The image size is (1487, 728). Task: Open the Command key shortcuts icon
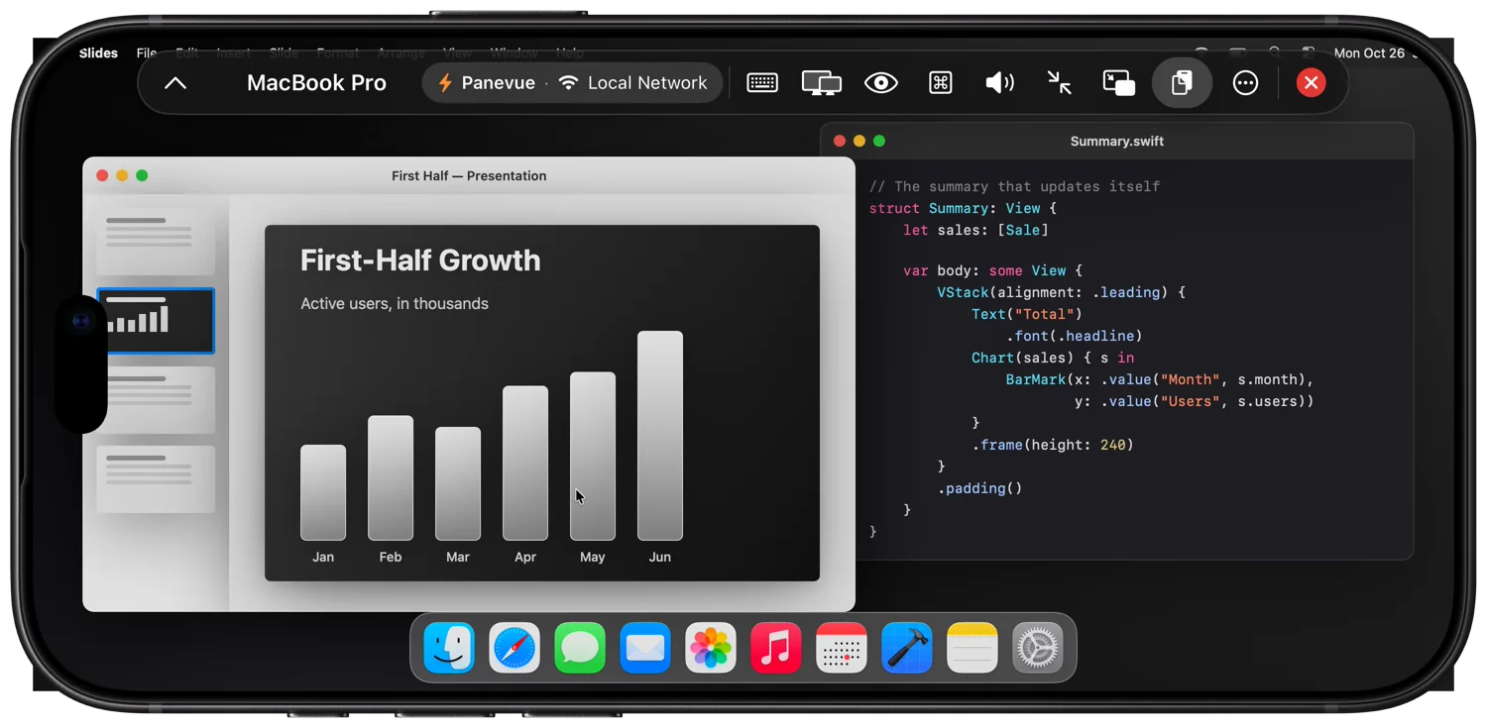pos(941,83)
